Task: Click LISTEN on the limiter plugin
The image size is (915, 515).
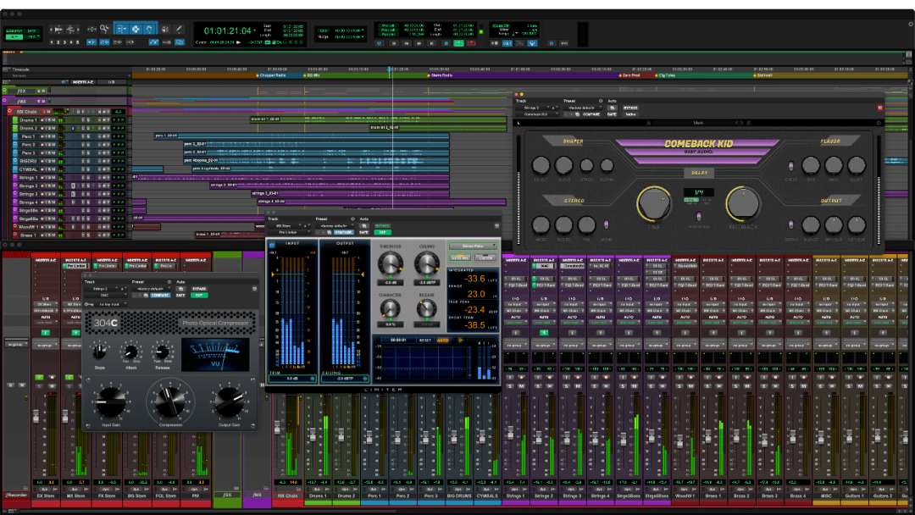Action: point(485,257)
